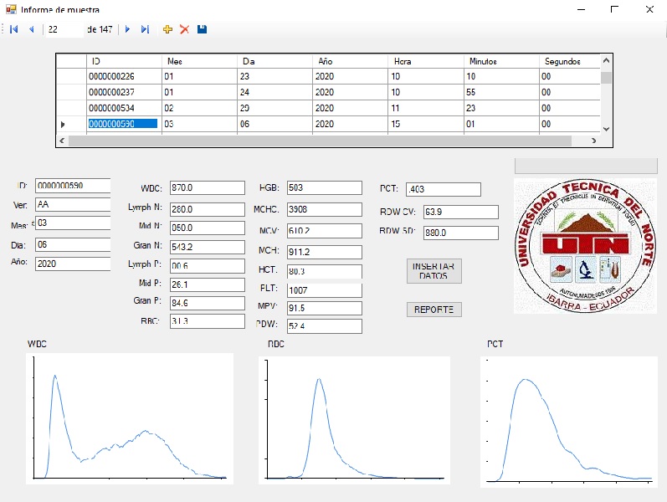The height and width of the screenshot is (502, 667).
Task: Select the ID column header
Action: [x=124, y=61]
